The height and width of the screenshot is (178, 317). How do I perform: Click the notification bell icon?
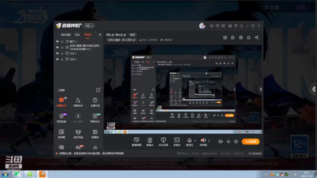(248, 38)
